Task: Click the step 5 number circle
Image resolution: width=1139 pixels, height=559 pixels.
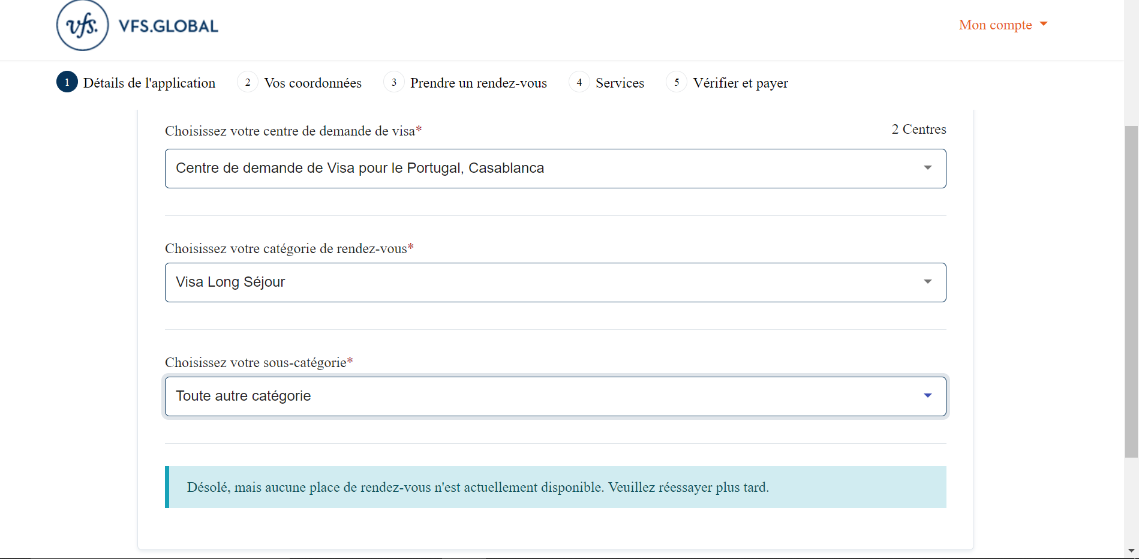Action: [x=677, y=82]
